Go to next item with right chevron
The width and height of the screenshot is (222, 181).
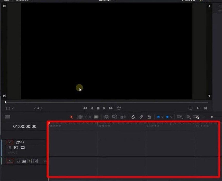tap(42, 108)
